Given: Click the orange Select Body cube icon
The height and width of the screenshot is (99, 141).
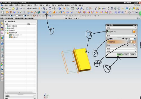Looking at the screenshot, I should pyautogui.click(x=134, y=32).
